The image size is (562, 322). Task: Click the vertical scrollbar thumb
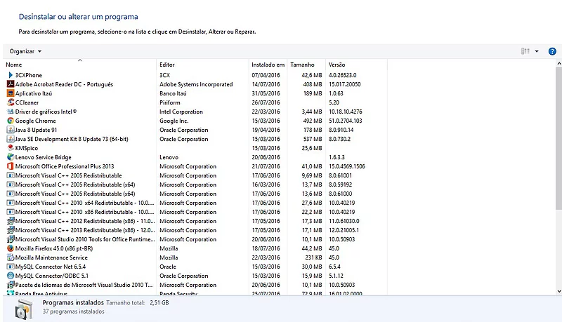click(558, 138)
